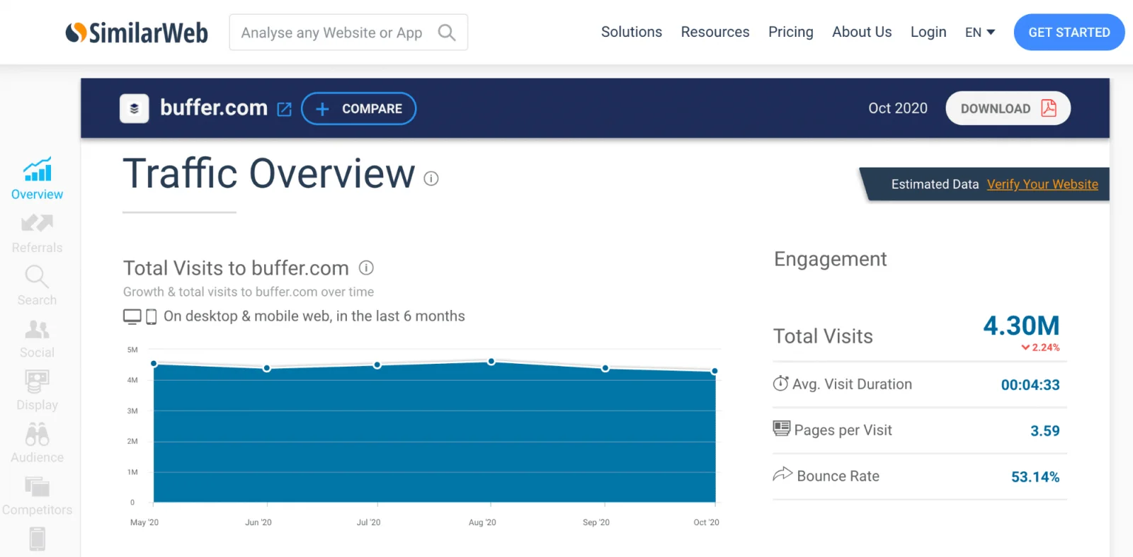Click the 53.14% bounce rate value
This screenshot has width=1133, height=557.
1035,477
